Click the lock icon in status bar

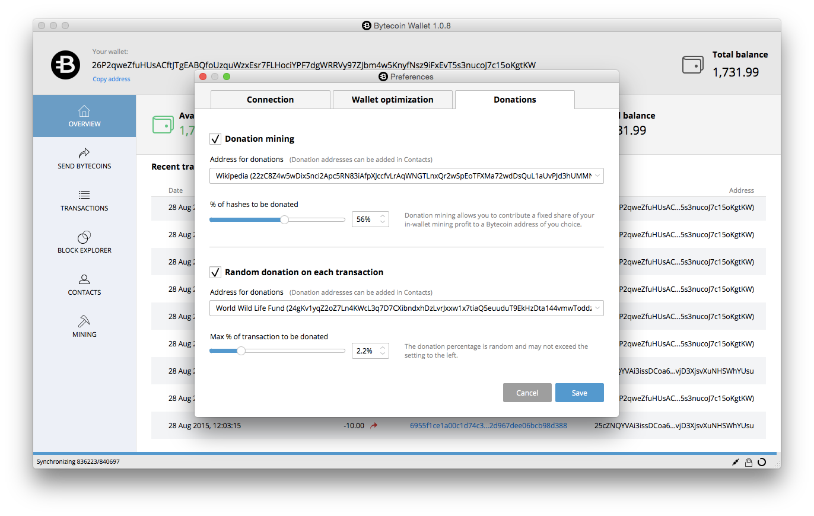(x=749, y=461)
